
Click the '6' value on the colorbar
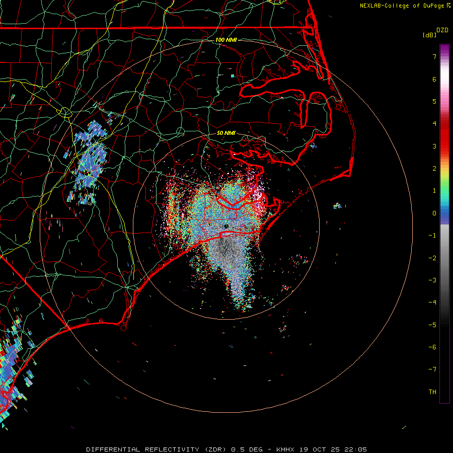click(434, 79)
